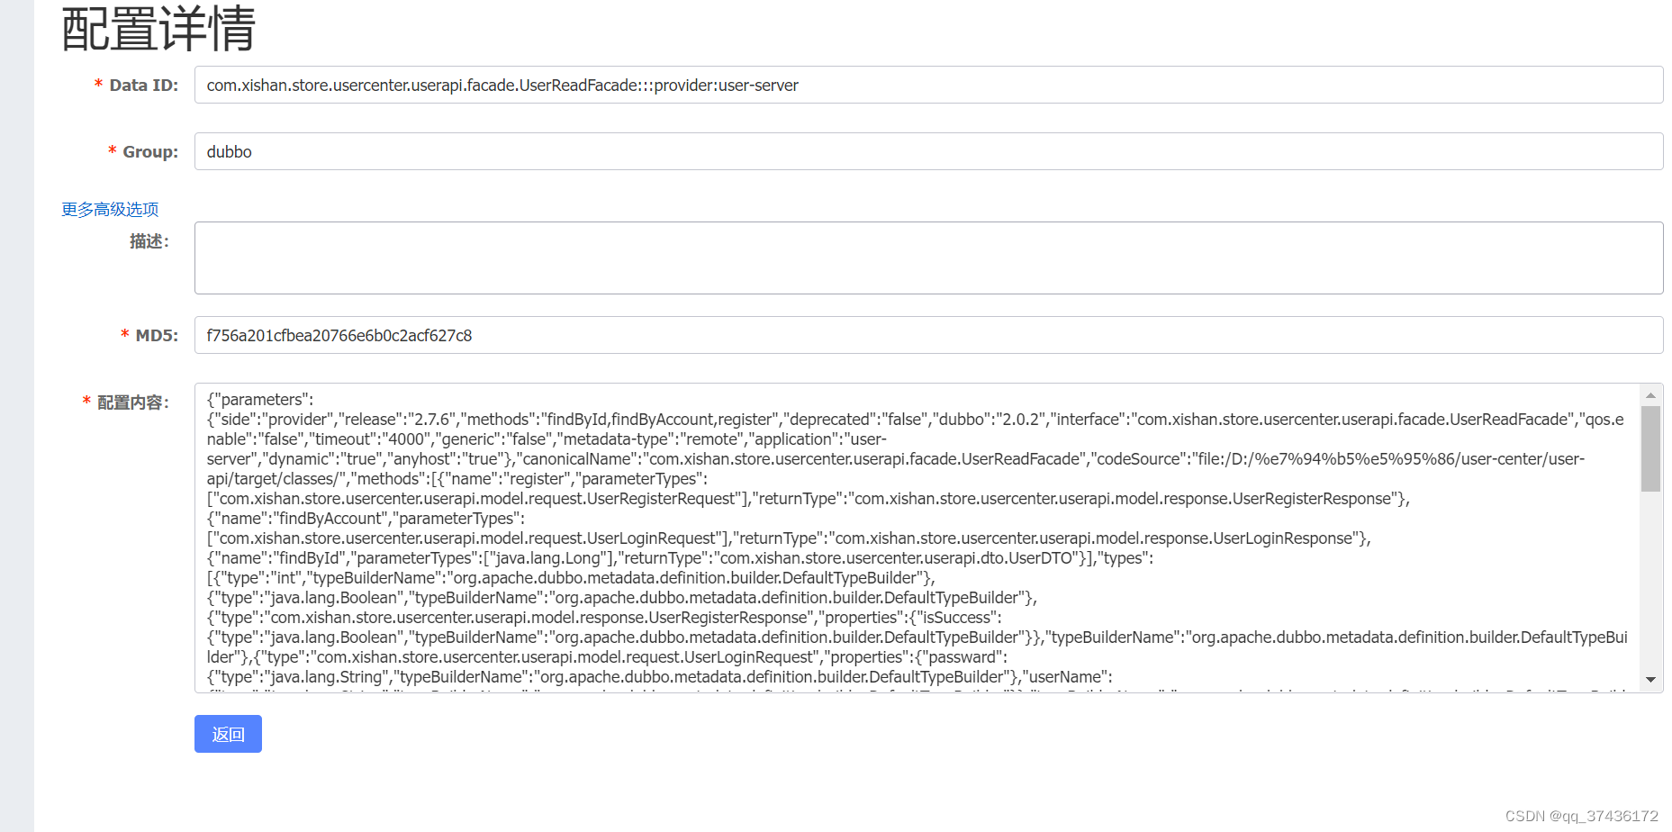Viewport: 1672px width, 832px height.
Task: Click the 返回 back button
Action: pos(228,734)
